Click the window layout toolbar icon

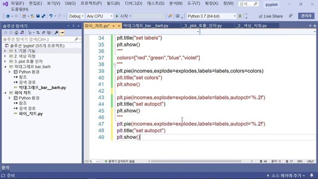click(178, 16)
